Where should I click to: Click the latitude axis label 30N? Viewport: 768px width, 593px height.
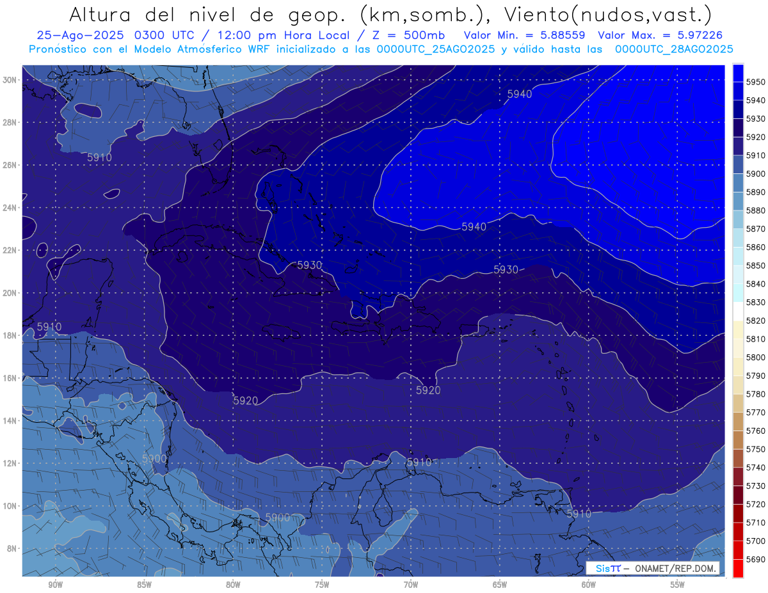click(10, 80)
